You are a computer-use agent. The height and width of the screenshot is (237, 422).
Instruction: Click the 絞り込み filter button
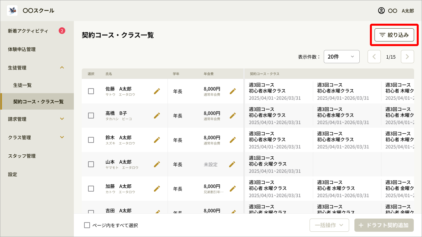[x=394, y=35]
